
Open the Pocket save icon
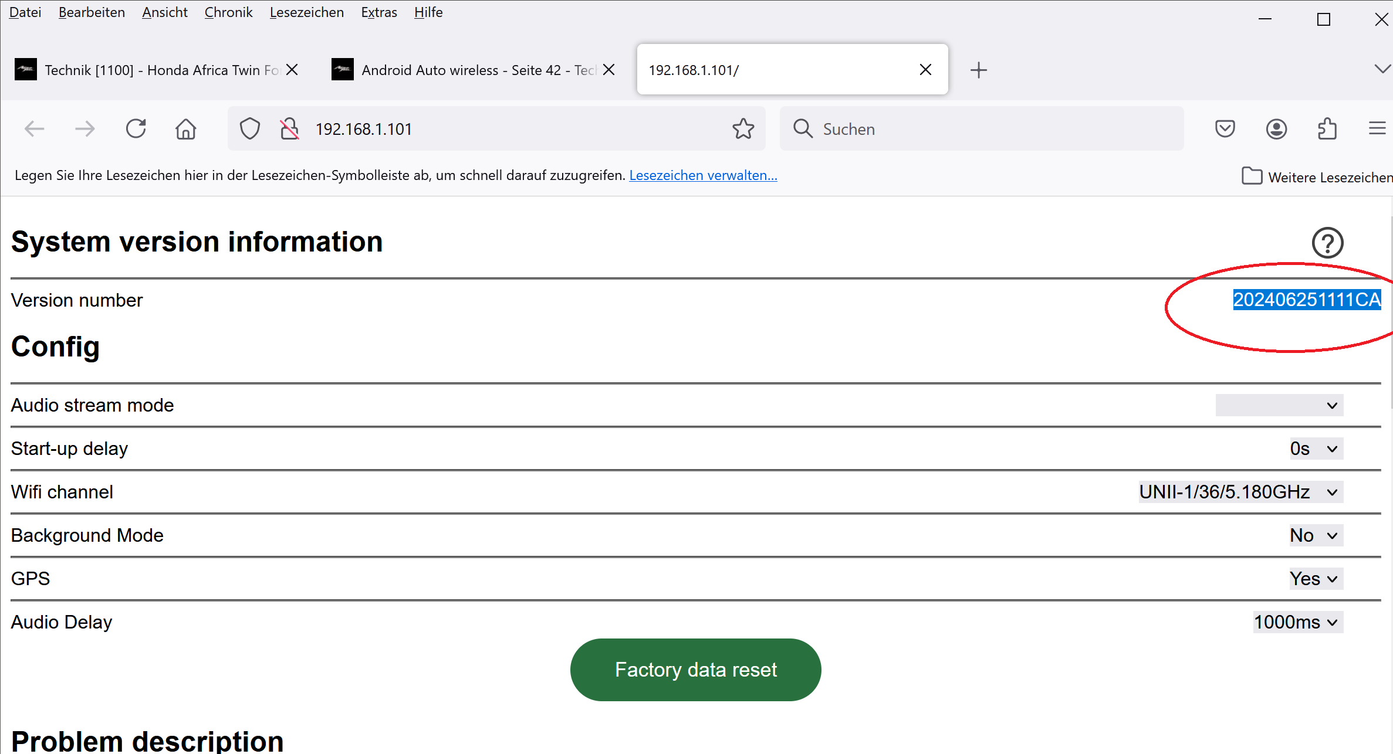click(x=1225, y=128)
